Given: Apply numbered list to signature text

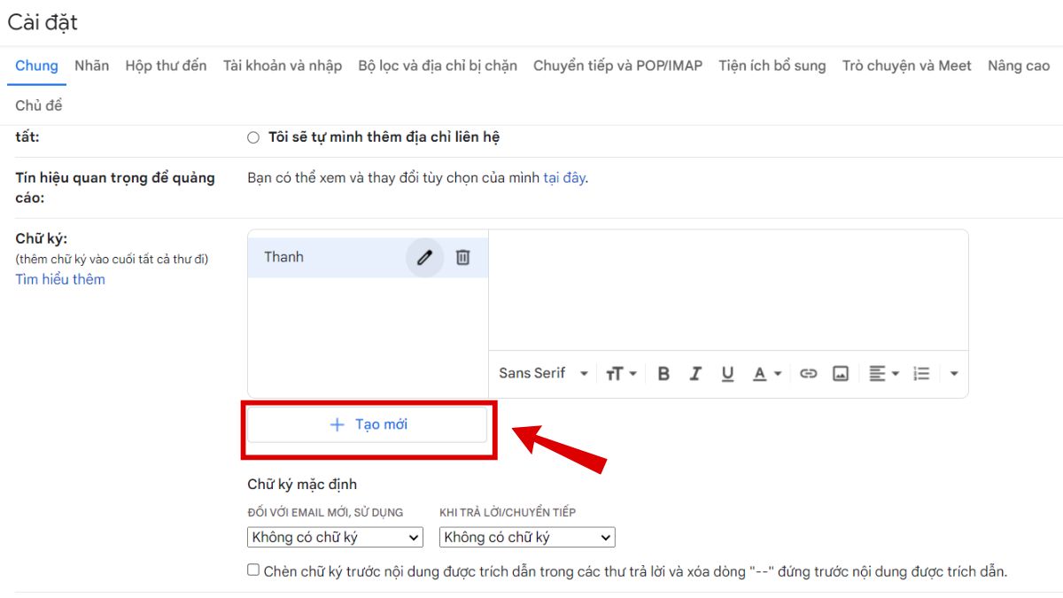Looking at the screenshot, I should click(921, 374).
